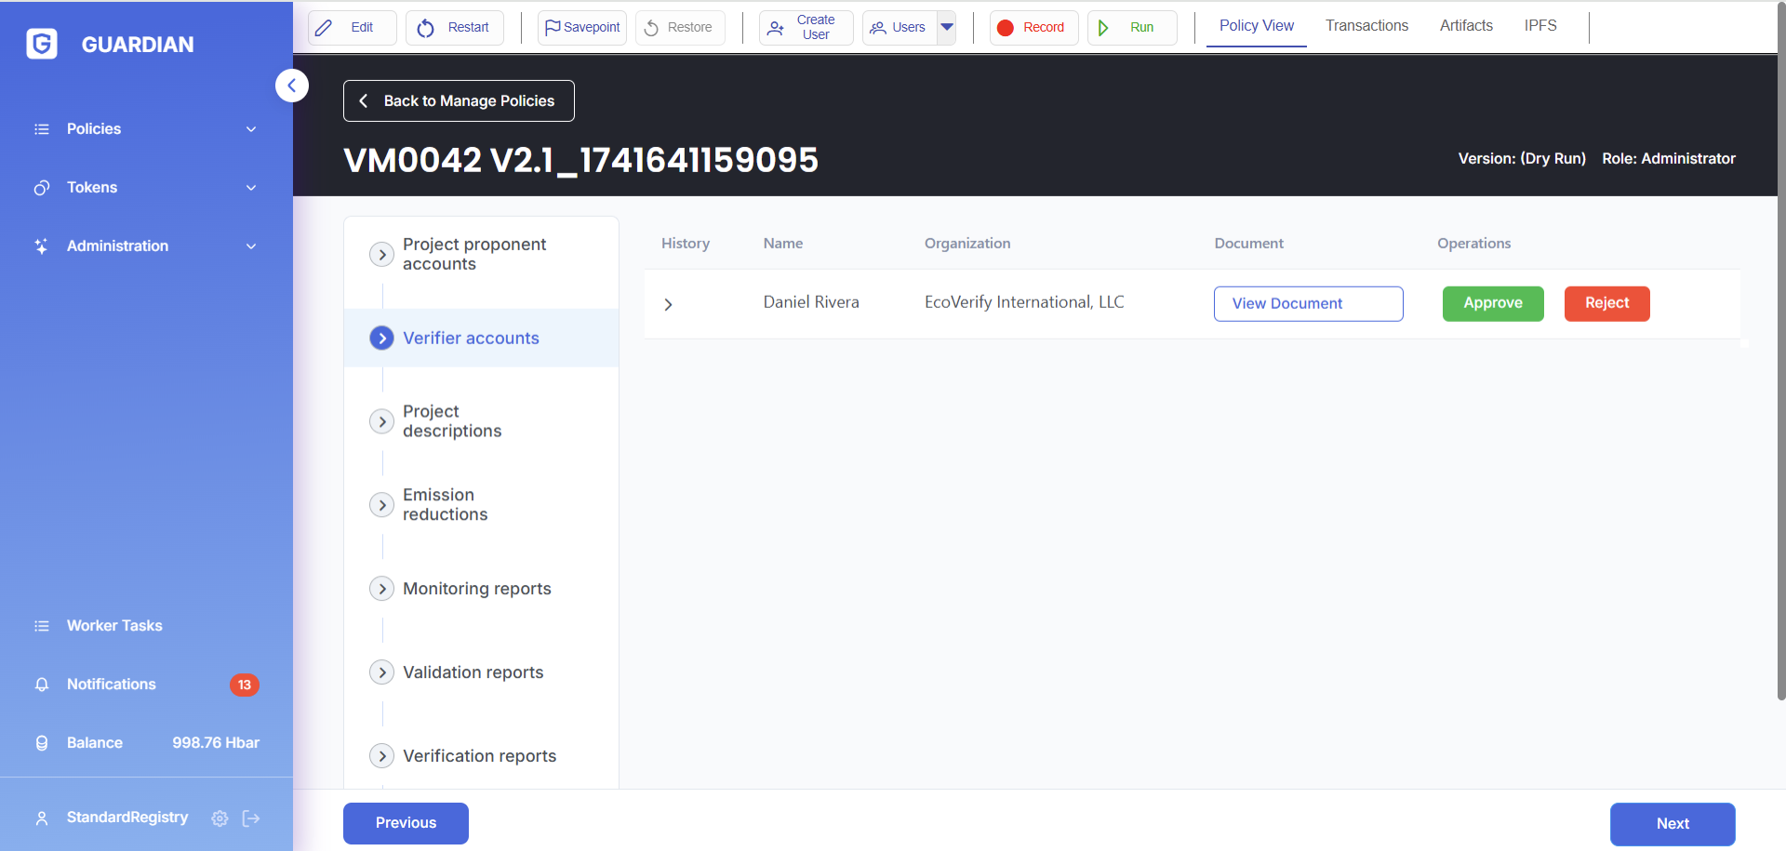1786x851 pixels.
Task: Create a Savepoint from toolbar
Action: point(582,28)
